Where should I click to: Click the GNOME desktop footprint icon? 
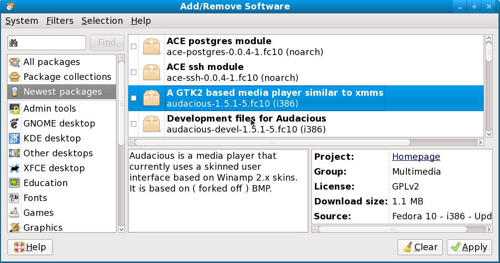click(14, 123)
